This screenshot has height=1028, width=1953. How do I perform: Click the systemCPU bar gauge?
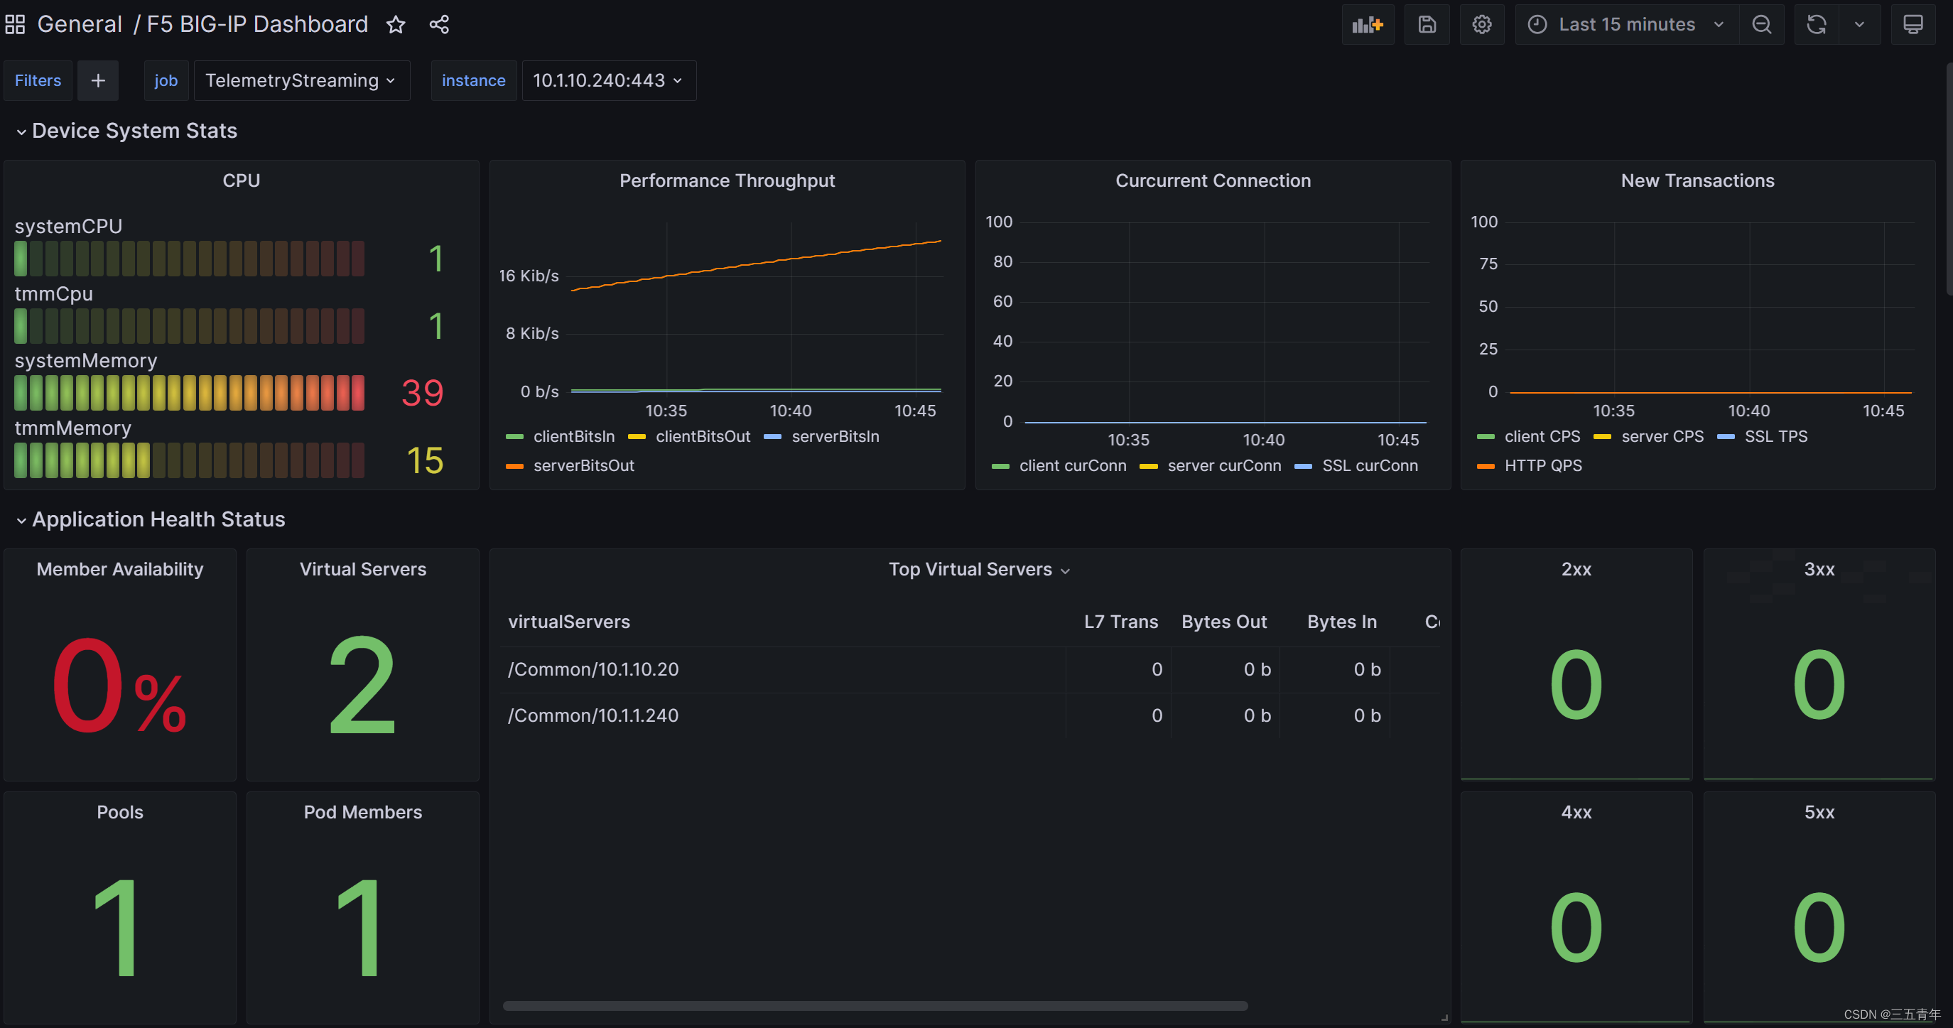[x=190, y=259]
